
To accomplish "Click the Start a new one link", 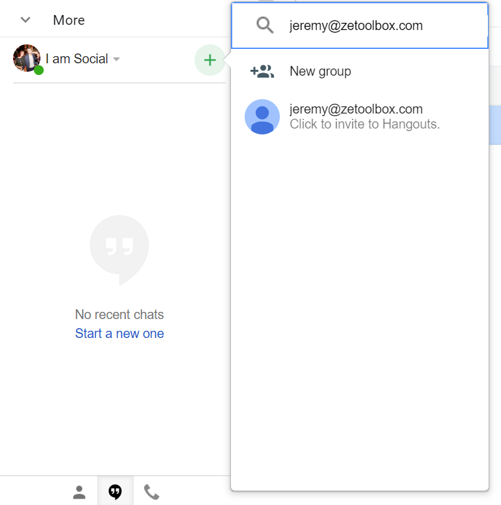I will 119,333.
